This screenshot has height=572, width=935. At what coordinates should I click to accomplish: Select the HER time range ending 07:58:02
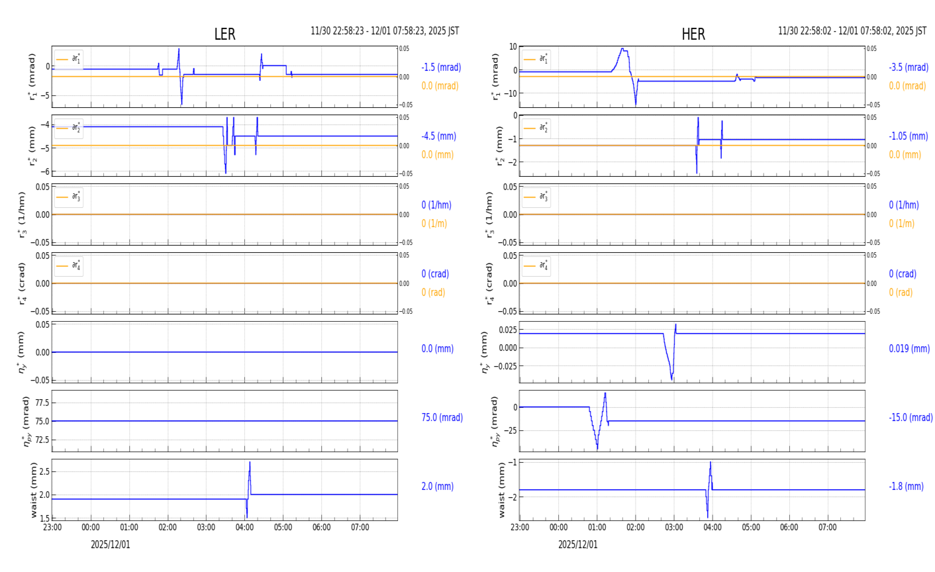coord(852,31)
